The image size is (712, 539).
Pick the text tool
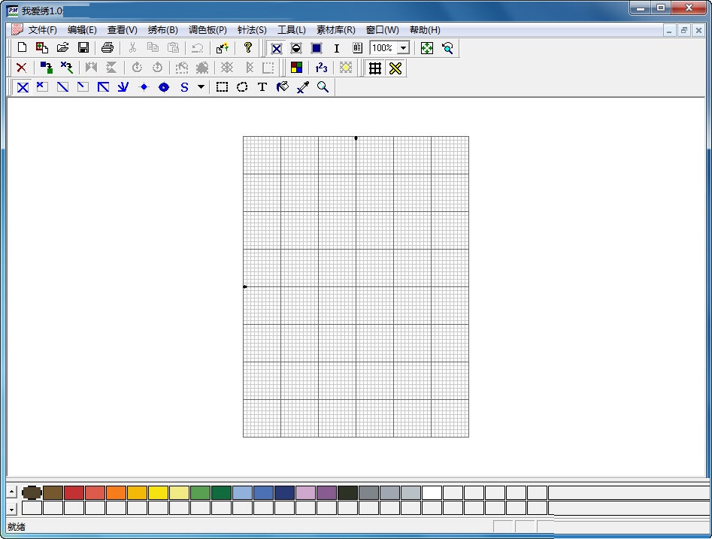(262, 87)
